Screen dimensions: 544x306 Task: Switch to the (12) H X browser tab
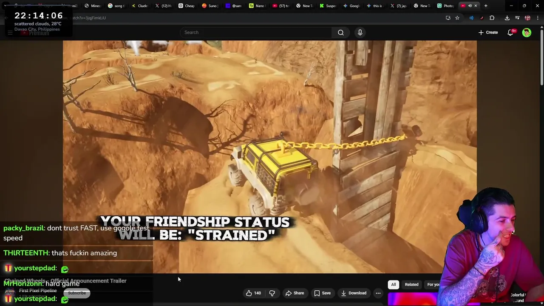click(164, 6)
